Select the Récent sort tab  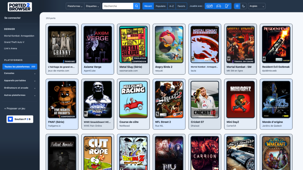[148, 6]
